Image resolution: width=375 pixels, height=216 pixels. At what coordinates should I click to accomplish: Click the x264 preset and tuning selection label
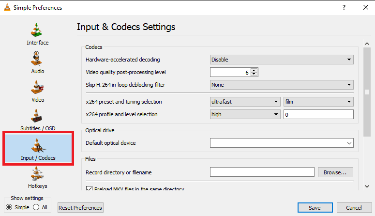[x=124, y=102]
